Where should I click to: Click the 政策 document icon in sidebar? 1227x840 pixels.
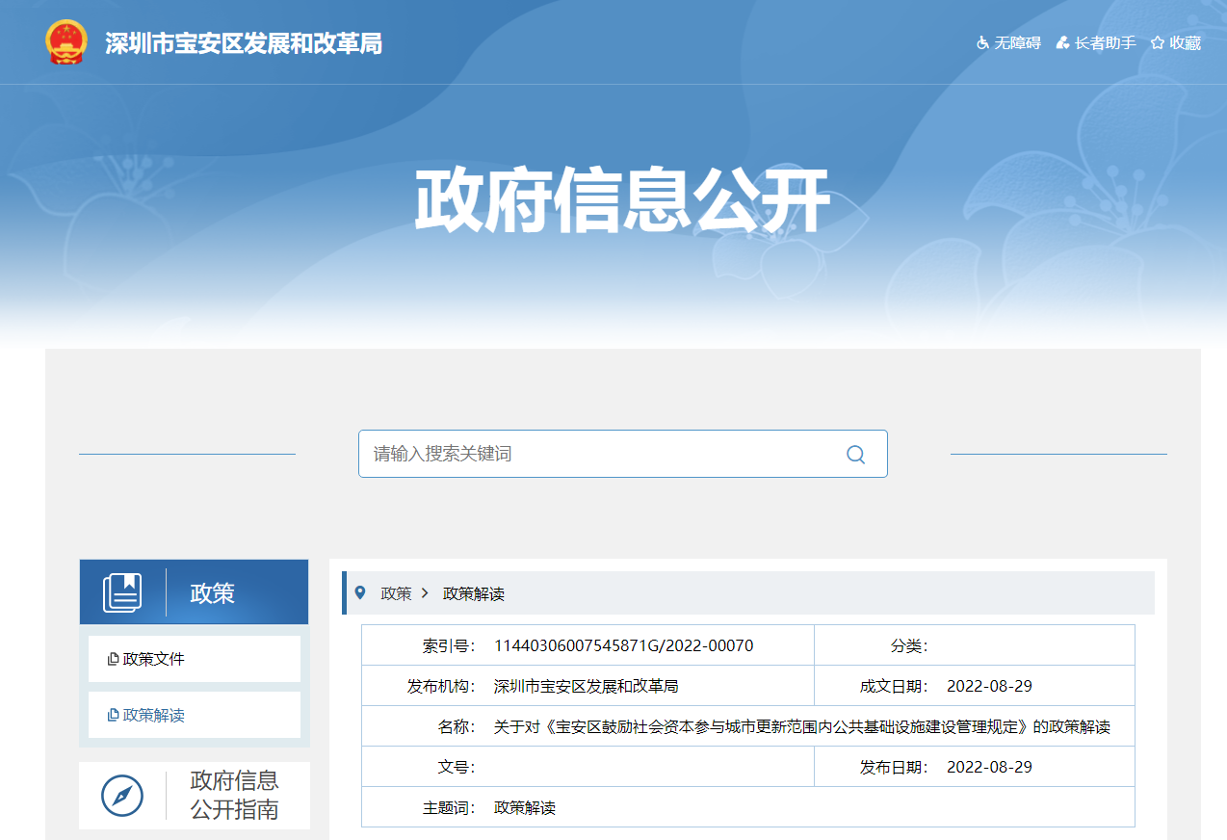[x=122, y=592]
